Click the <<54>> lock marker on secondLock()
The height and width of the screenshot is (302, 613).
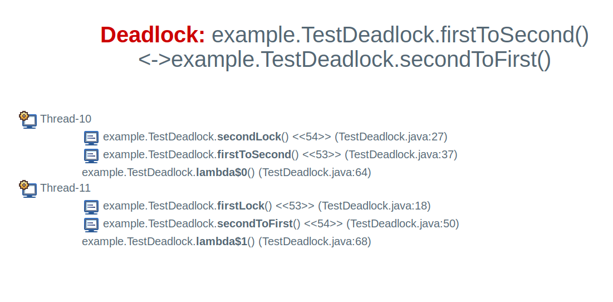coord(312,137)
